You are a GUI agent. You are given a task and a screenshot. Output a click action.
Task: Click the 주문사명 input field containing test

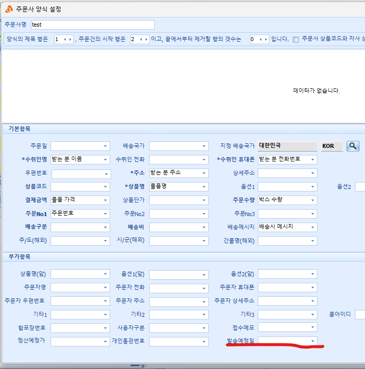pos(93,25)
